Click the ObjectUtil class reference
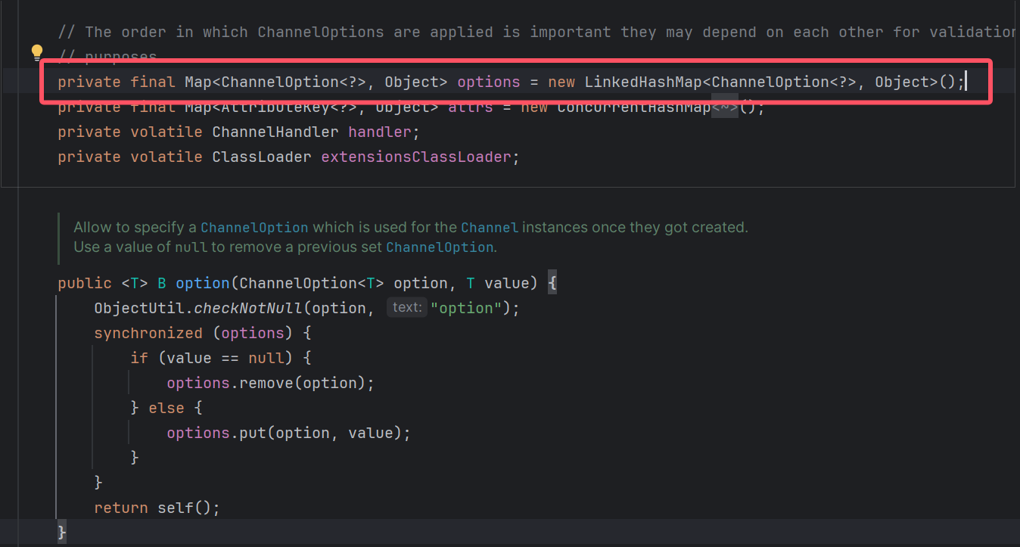 click(x=139, y=308)
